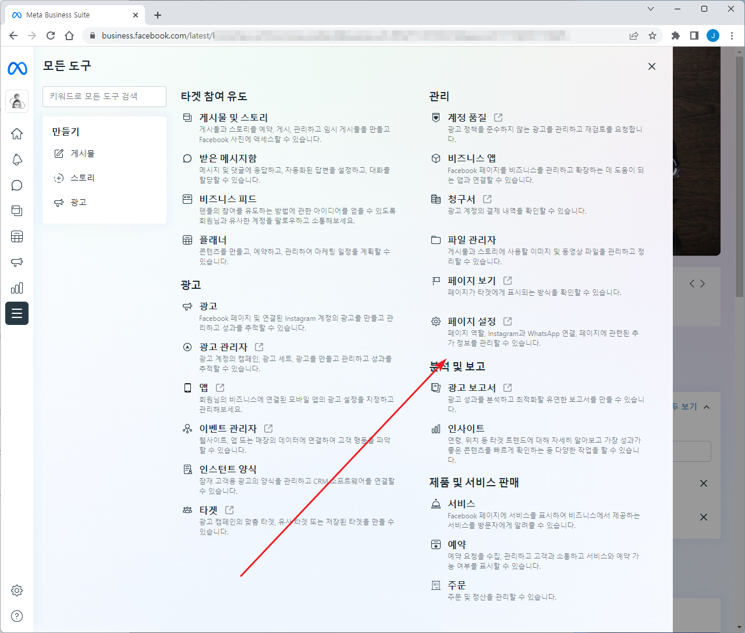The height and width of the screenshot is (633, 745).
Task: Click the flag icon next to 페이지 보기
Action: (436, 281)
